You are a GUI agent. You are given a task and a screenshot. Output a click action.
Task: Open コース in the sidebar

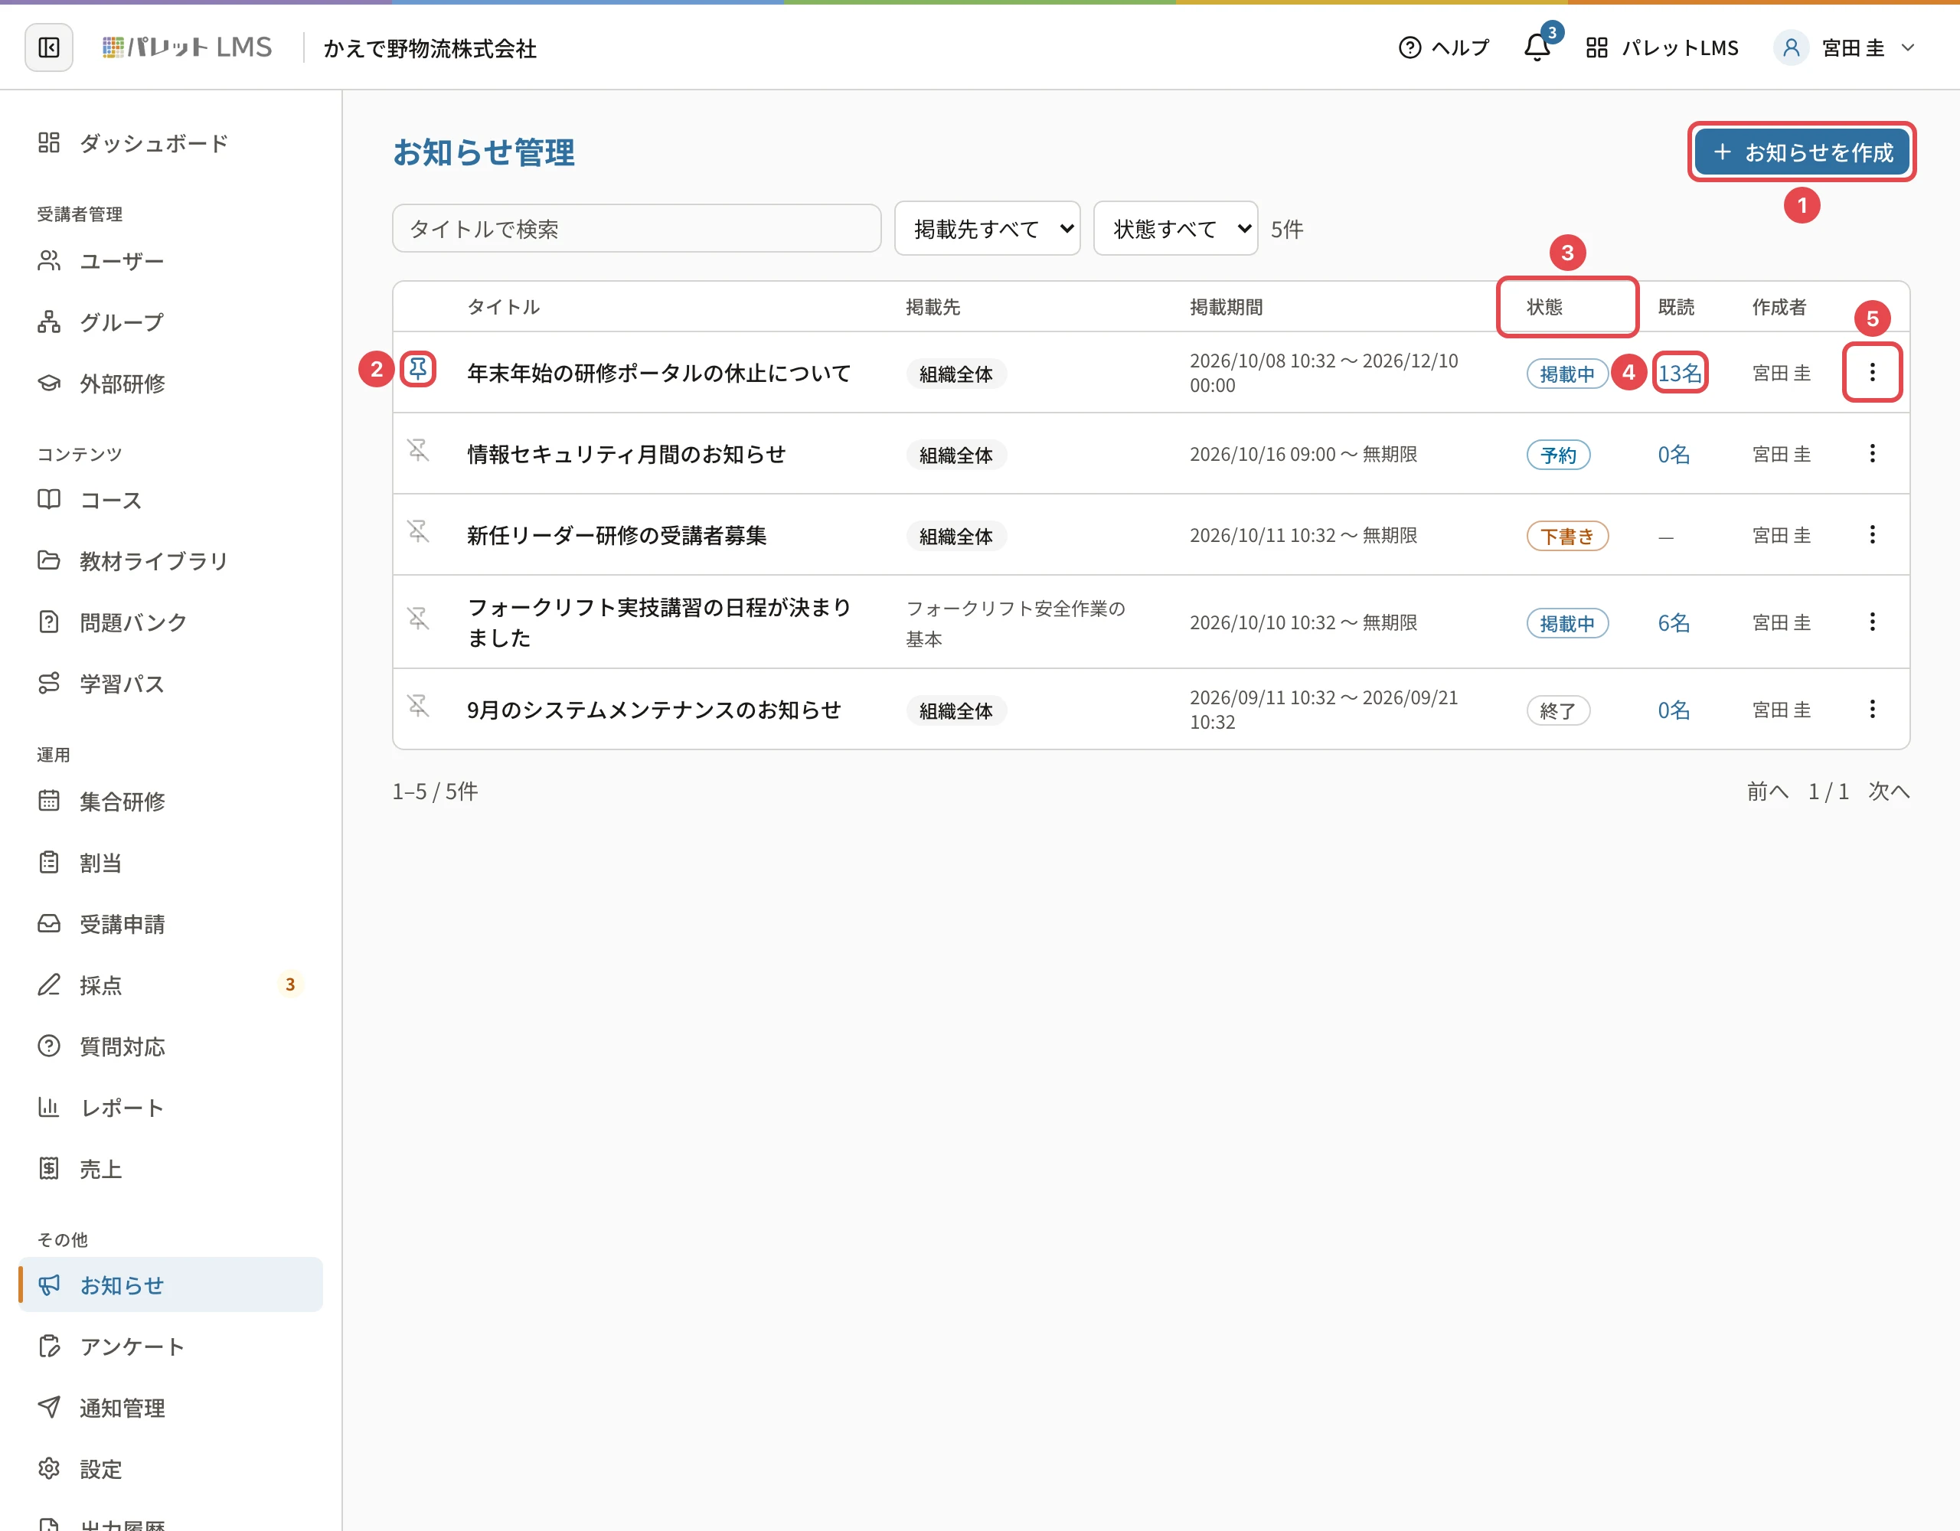pyautogui.click(x=171, y=500)
